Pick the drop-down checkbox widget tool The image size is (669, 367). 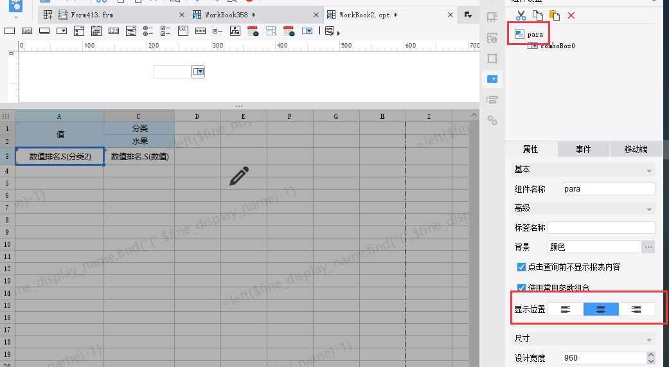[x=79, y=31]
